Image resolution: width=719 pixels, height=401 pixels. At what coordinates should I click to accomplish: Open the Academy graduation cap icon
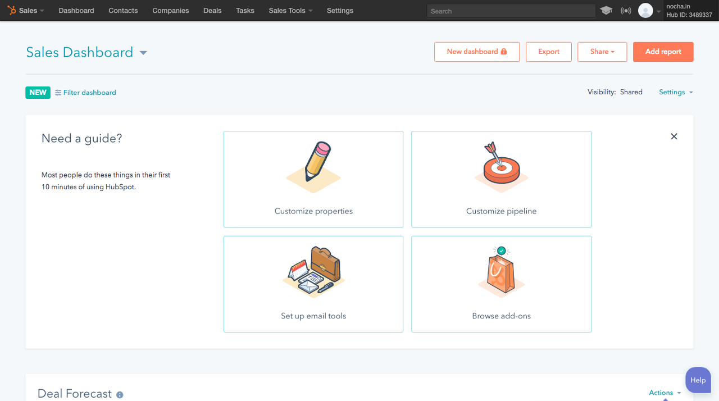click(606, 10)
